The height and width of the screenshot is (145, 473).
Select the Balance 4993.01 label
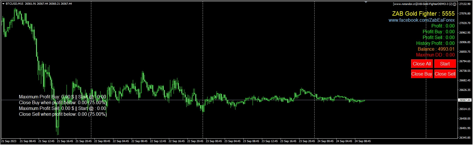(436, 49)
